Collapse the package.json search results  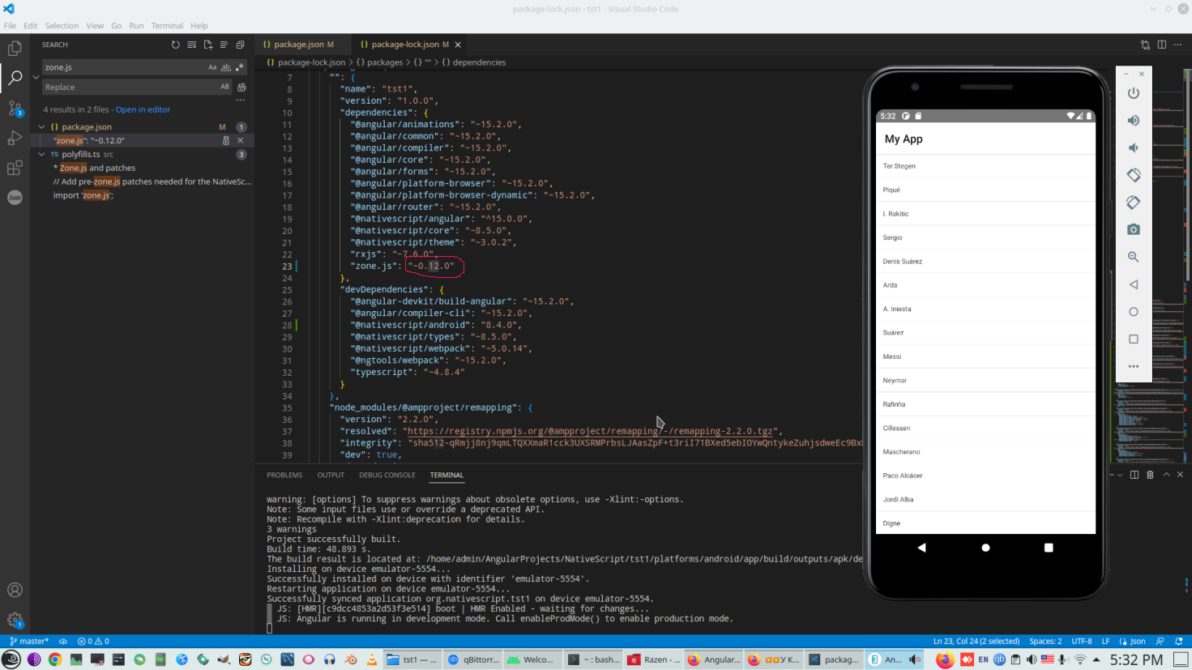point(41,126)
